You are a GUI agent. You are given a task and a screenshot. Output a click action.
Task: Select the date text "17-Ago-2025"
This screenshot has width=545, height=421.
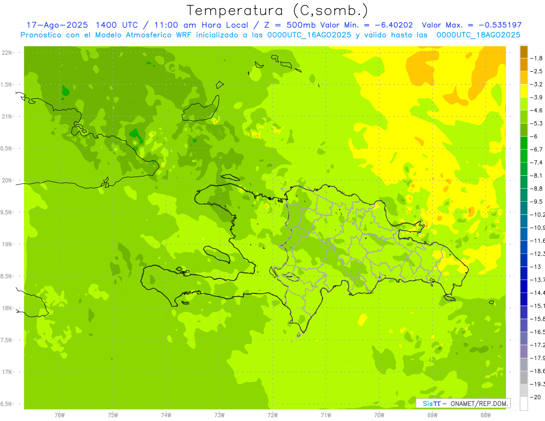(57, 25)
